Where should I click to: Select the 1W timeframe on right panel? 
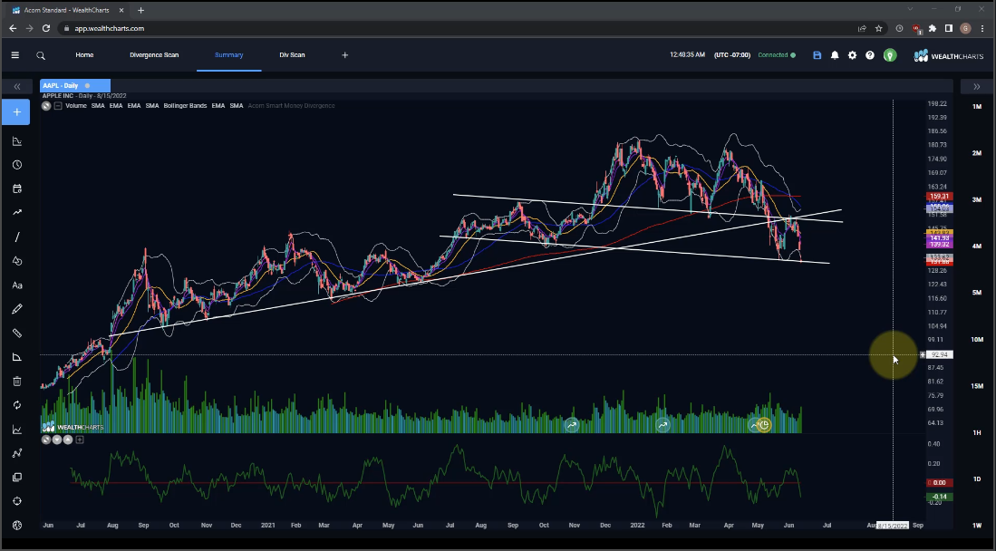coord(977,526)
